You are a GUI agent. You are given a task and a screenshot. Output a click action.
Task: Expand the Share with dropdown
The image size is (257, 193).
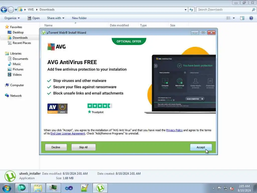pos(55,18)
